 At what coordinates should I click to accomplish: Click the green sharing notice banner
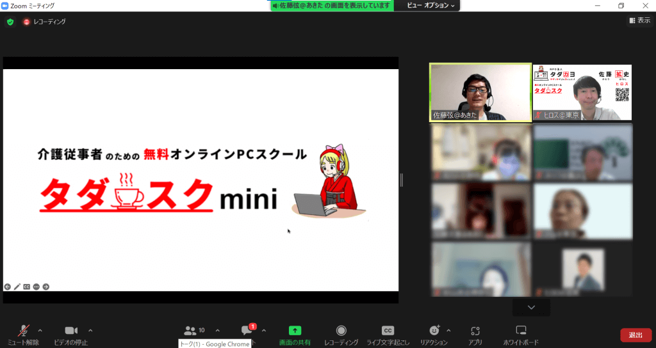(332, 5)
